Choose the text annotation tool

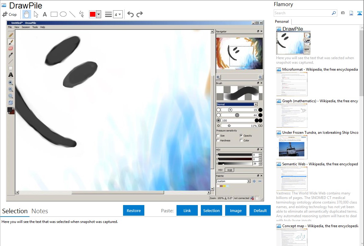[45, 14]
